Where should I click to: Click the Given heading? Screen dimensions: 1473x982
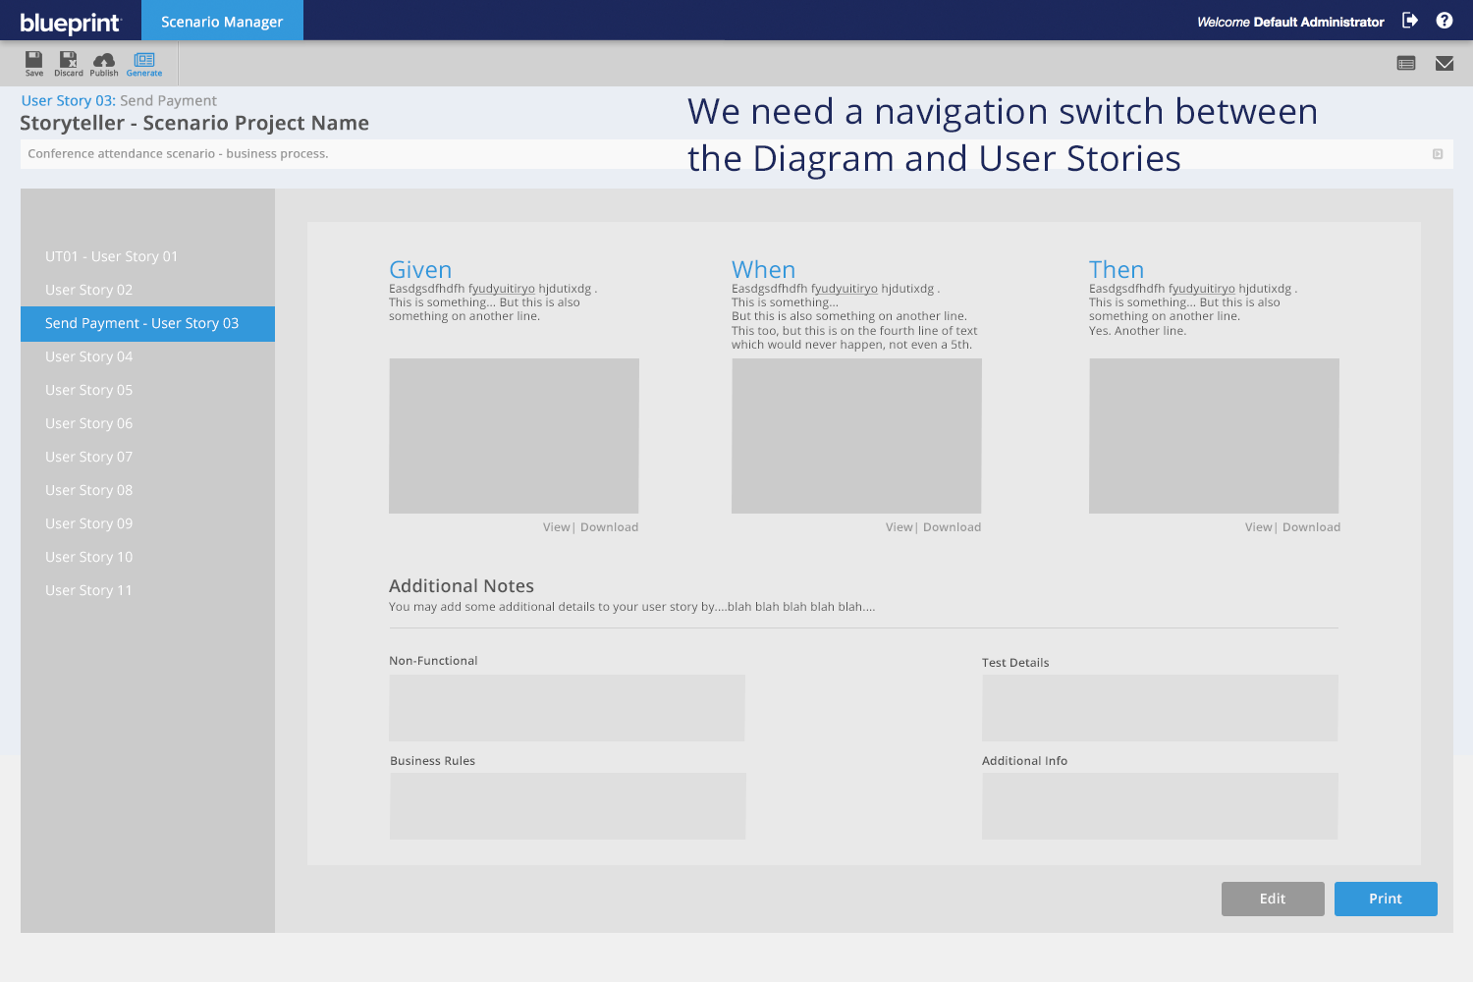pos(420,269)
